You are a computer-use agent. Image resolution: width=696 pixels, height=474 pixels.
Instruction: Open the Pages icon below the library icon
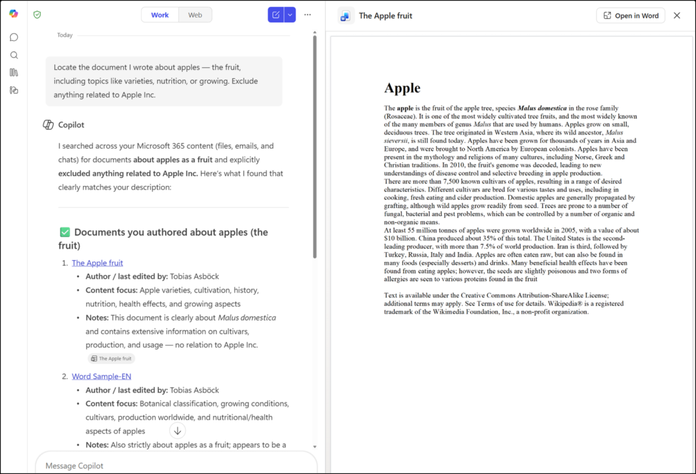(x=14, y=90)
